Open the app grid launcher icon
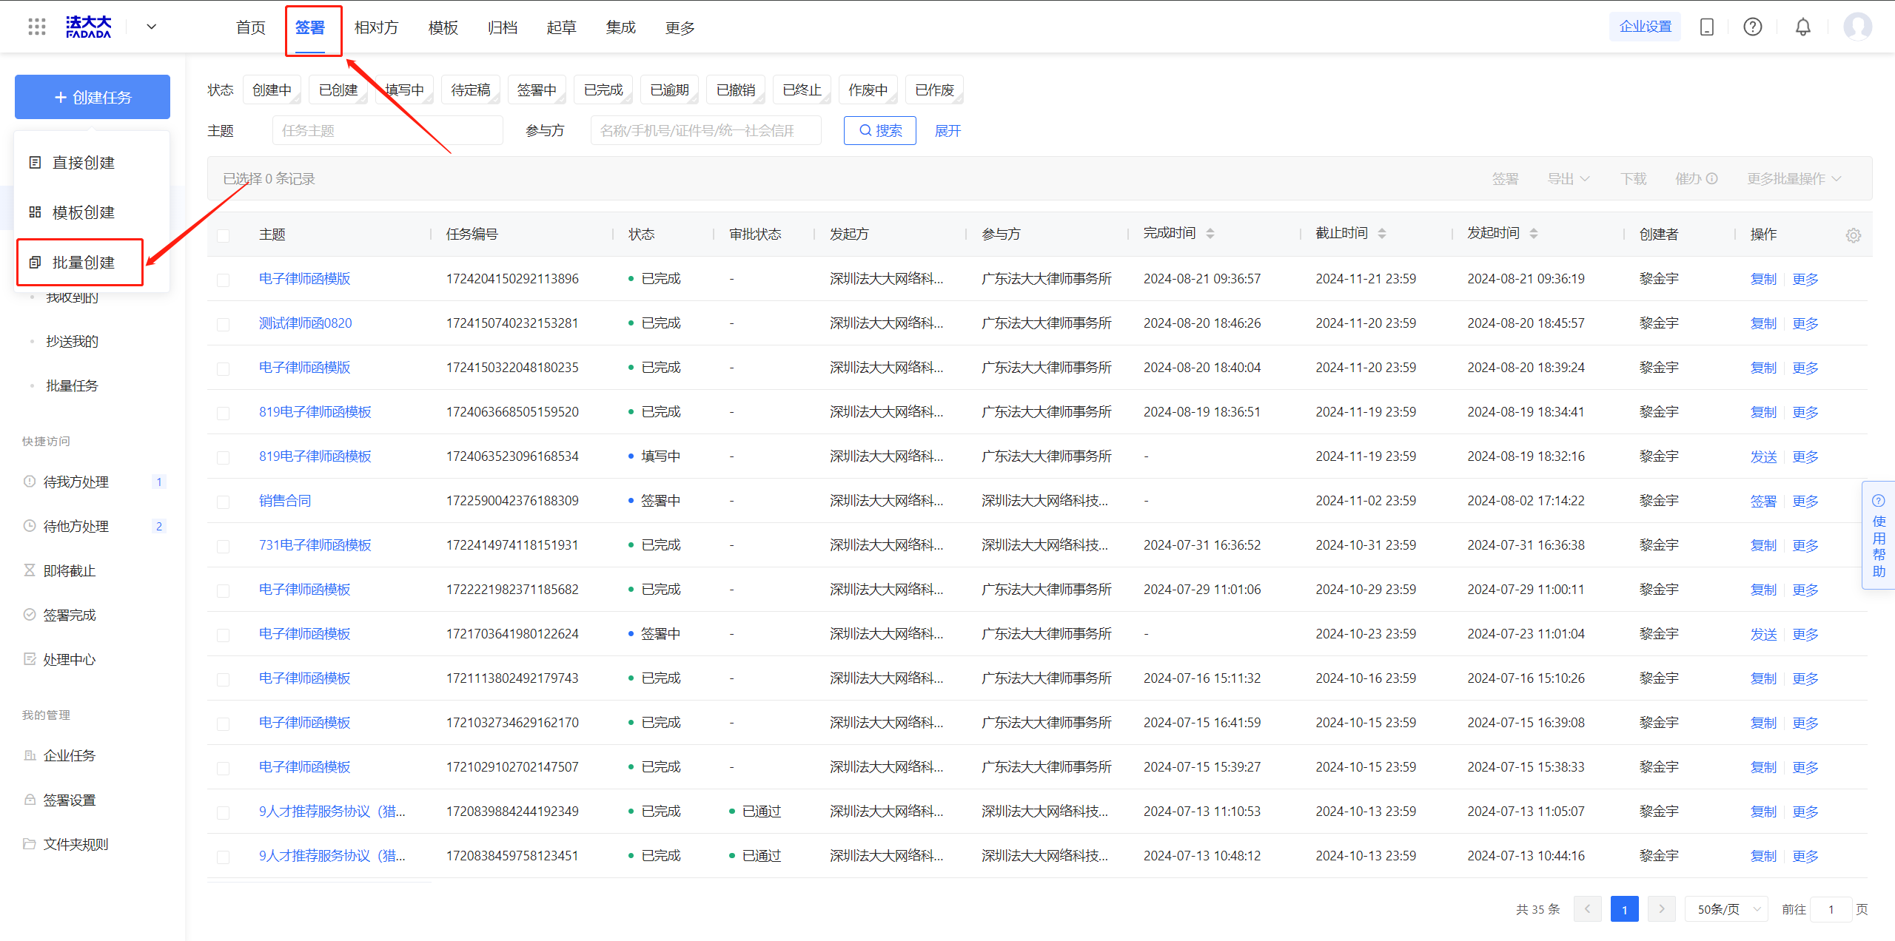The width and height of the screenshot is (1895, 941). 36,27
